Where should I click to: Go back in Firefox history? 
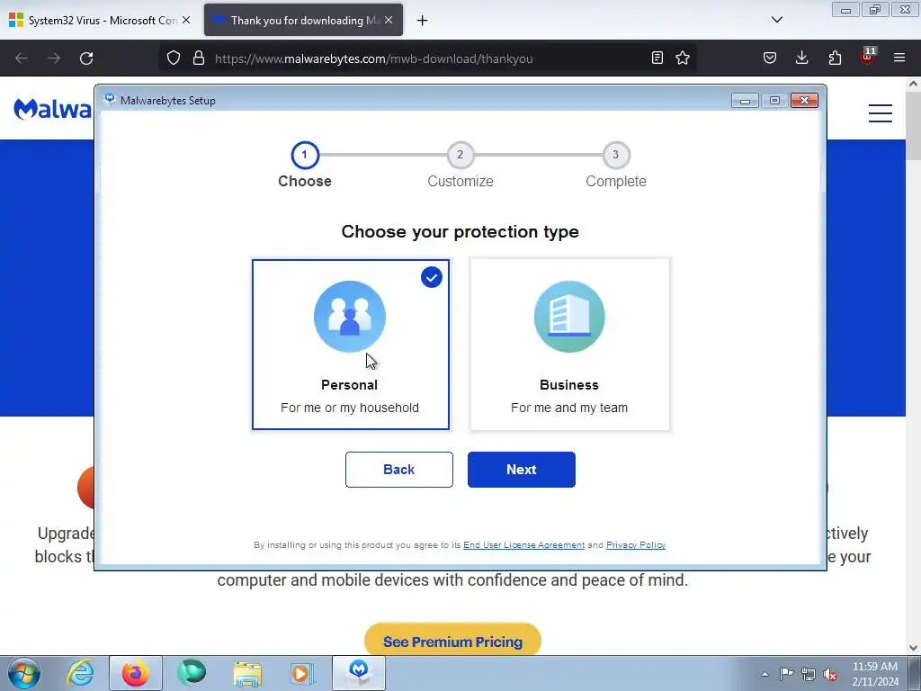click(x=22, y=58)
